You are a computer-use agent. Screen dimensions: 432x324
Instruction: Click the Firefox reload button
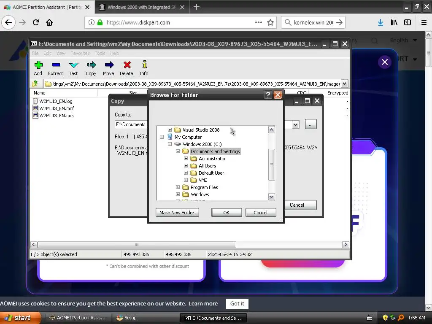point(36,22)
